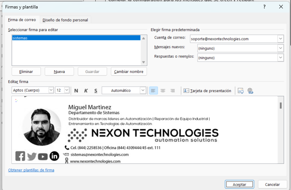The height and width of the screenshot is (190, 291).
Task: Insert hyperlink into signature
Action: [x=250, y=91]
